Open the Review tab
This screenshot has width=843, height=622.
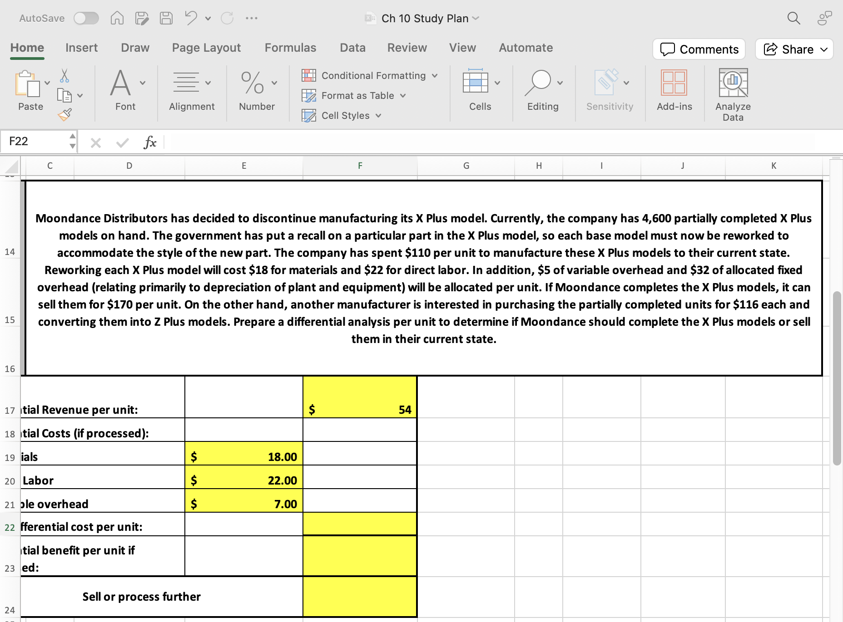click(x=407, y=48)
